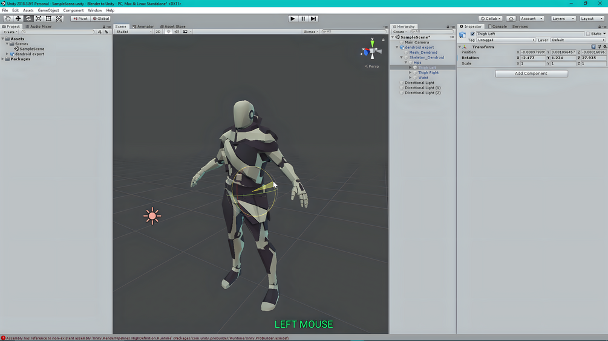Image resolution: width=608 pixels, height=341 pixels.
Task: Expand the Waist node
Action: pyautogui.click(x=410, y=77)
